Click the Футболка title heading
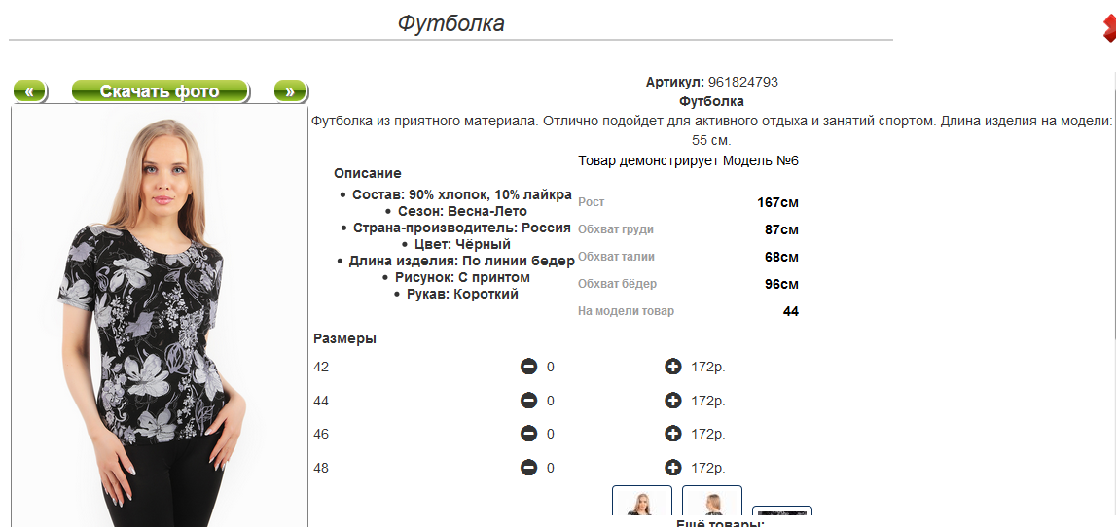 coord(450,23)
